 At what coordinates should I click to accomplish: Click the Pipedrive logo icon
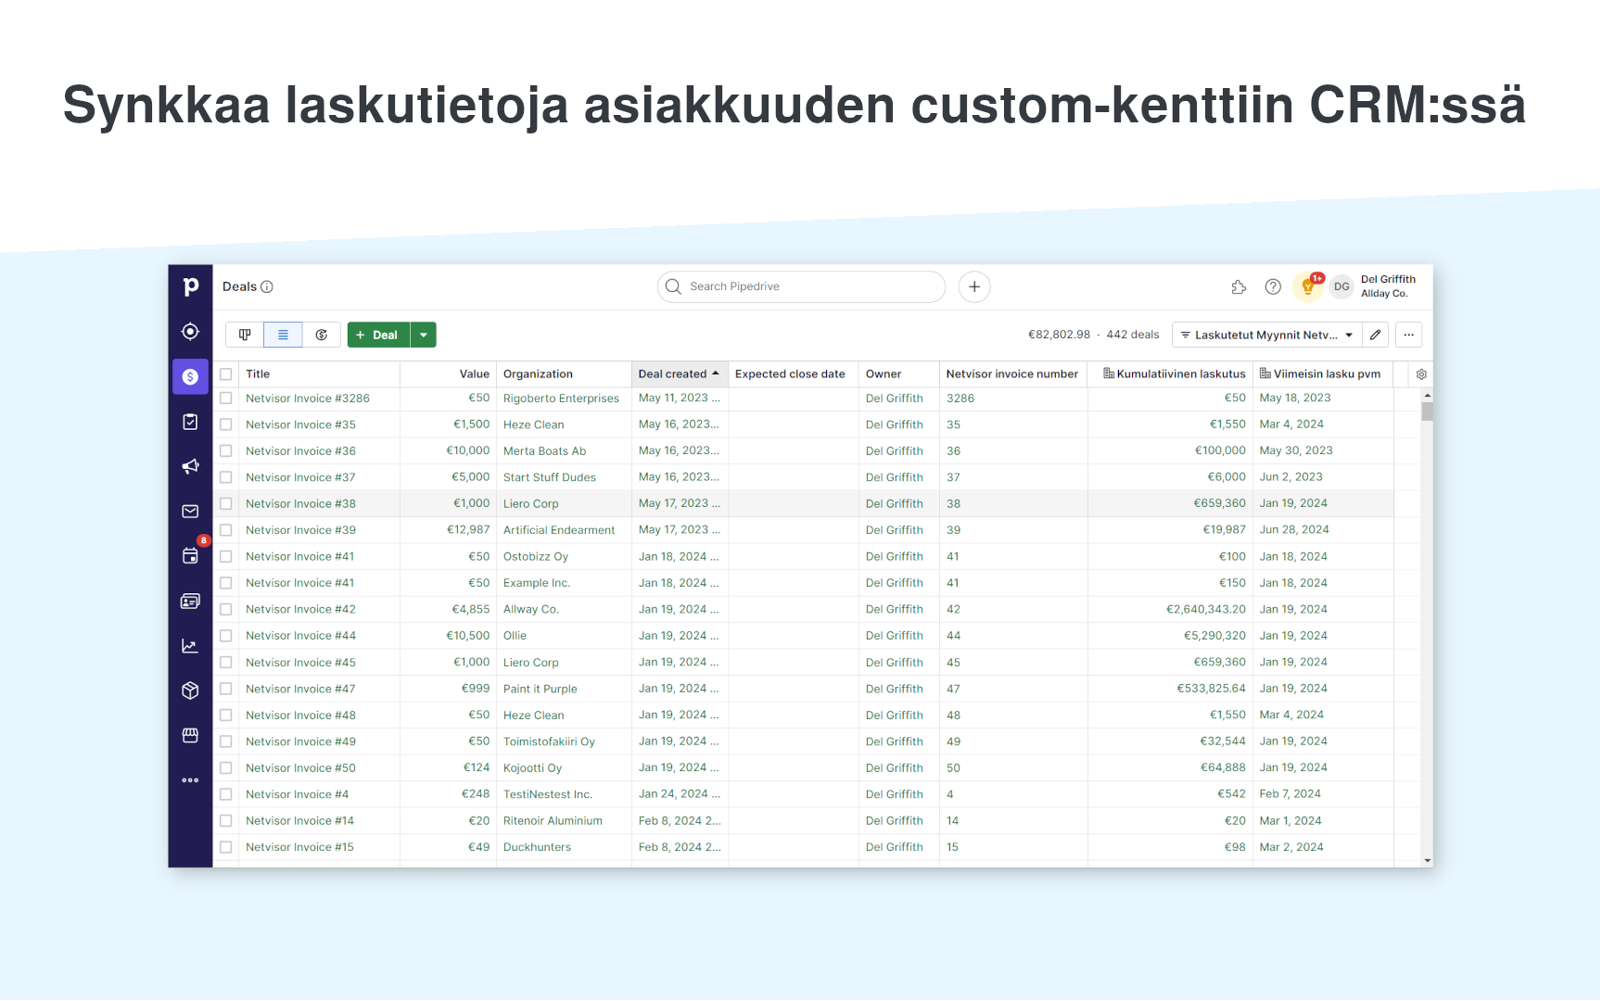(x=190, y=287)
